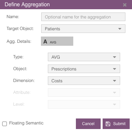
Task: Open the Target Object dropdown arrow
Action: click(x=120, y=29)
